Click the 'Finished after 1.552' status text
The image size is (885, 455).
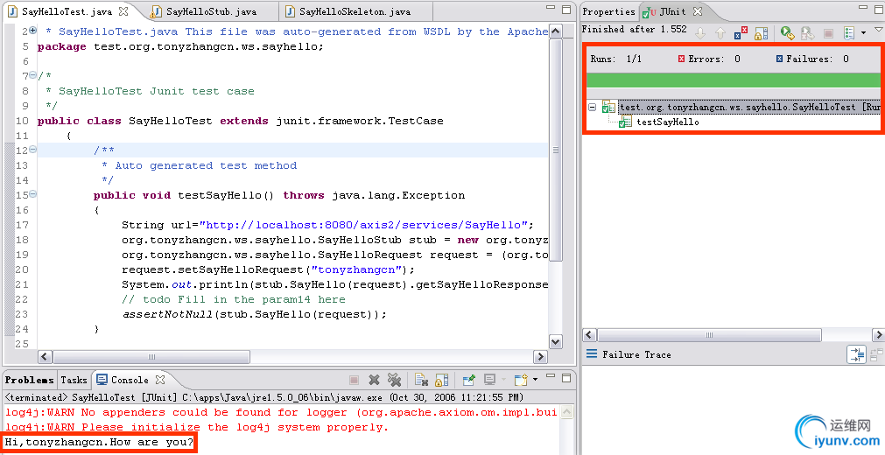tap(635, 30)
